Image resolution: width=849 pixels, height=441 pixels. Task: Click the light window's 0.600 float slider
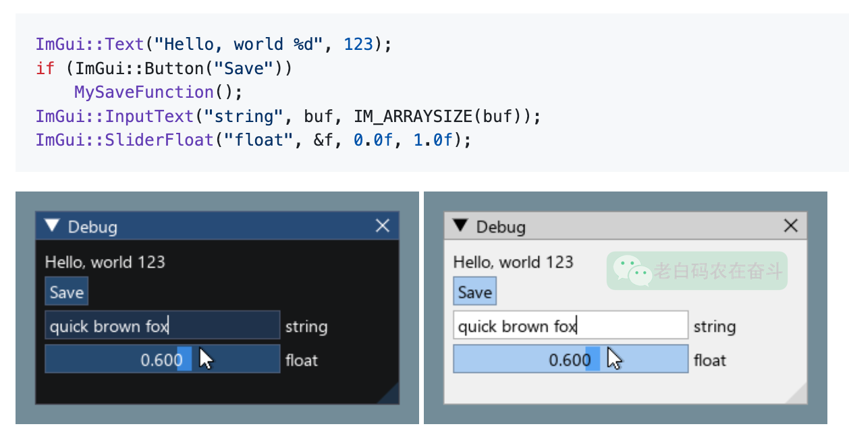click(x=571, y=359)
